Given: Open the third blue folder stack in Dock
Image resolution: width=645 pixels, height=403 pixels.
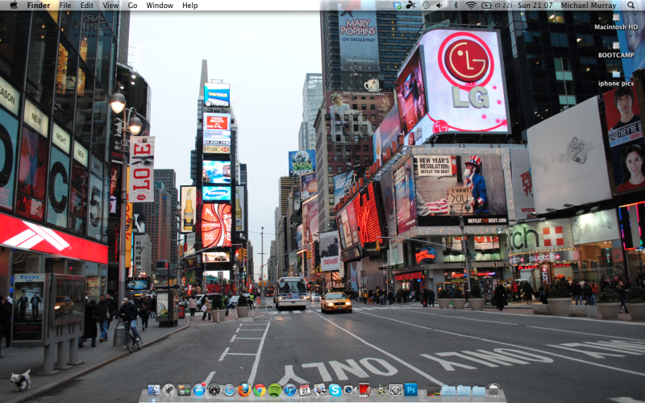Looking at the screenshot, I should [478, 390].
